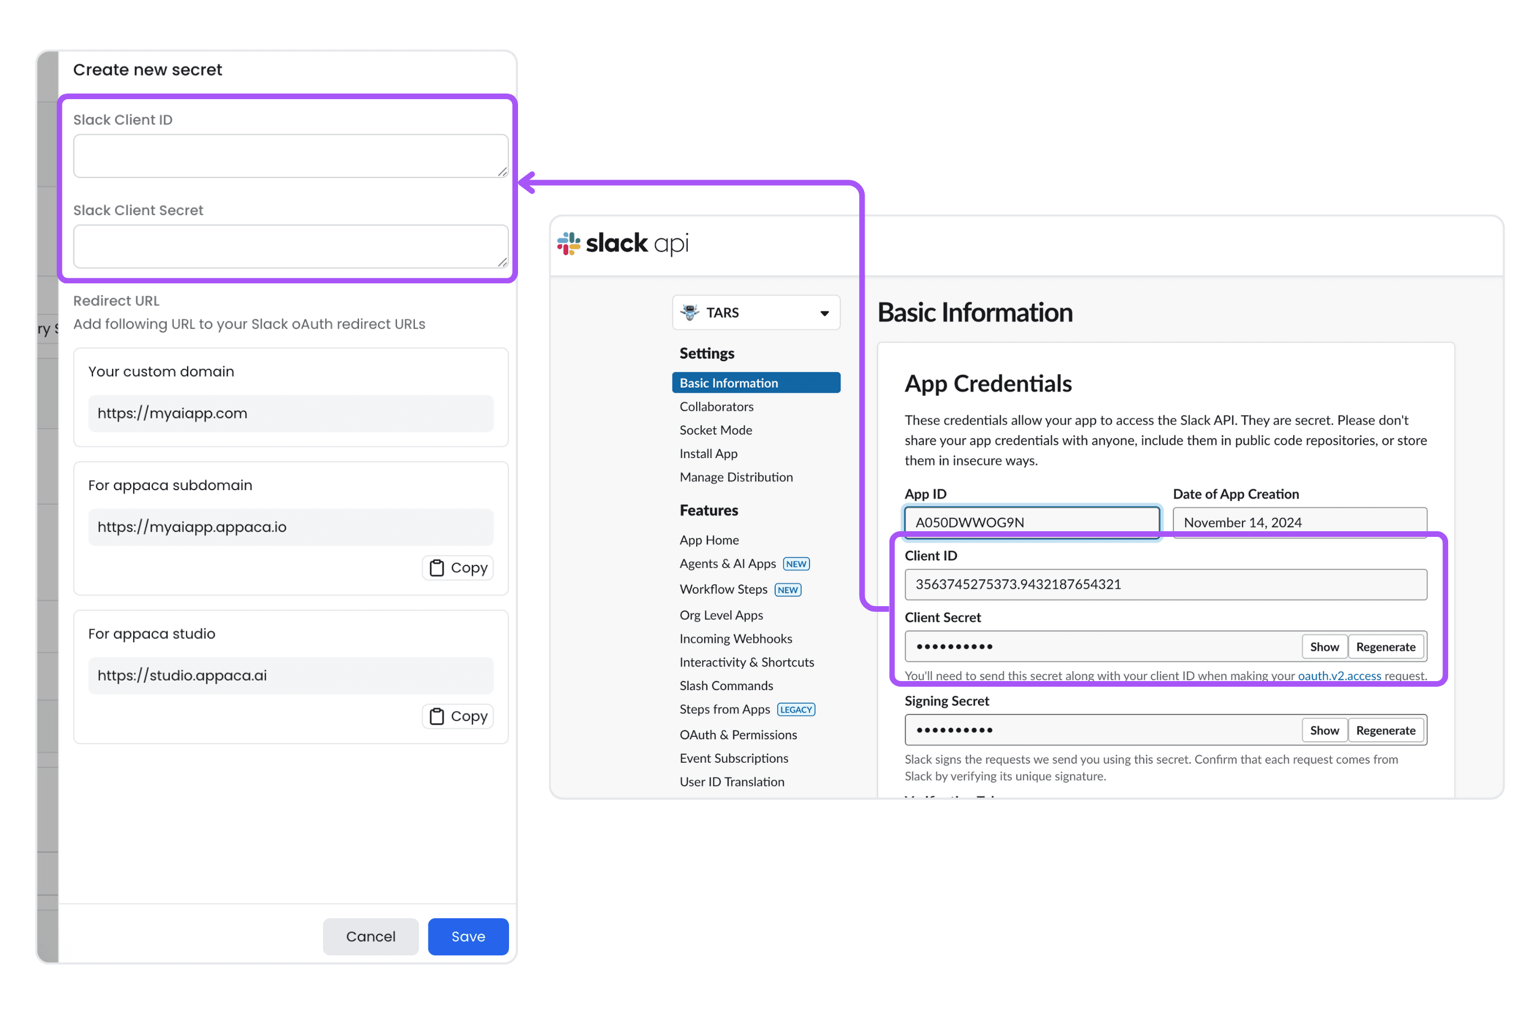Screen dimensions: 1522x1014
Task: Copy the appaca subdomain URL
Action: [x=458, y=567]
